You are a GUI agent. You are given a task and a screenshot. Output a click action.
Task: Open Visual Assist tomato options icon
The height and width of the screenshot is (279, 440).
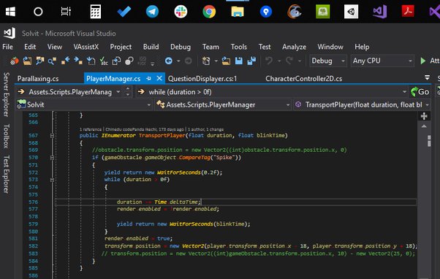pyautogui.click(x=15, y=61)
